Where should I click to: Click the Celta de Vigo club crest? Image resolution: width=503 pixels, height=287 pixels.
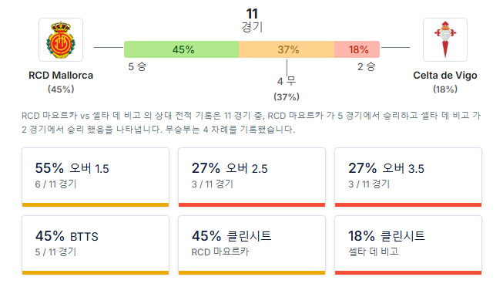[x=445, y=39]
